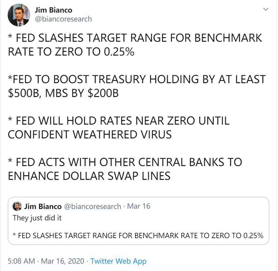Click the large 'RATE TO ZERO TO 0.25%' line
Screen dimensions: 278x271
71,52
